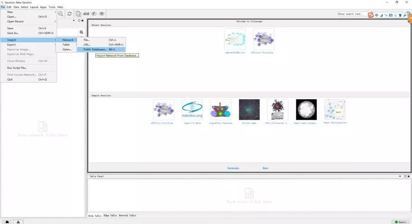Switch to the Node Table tab

[95, 215]
